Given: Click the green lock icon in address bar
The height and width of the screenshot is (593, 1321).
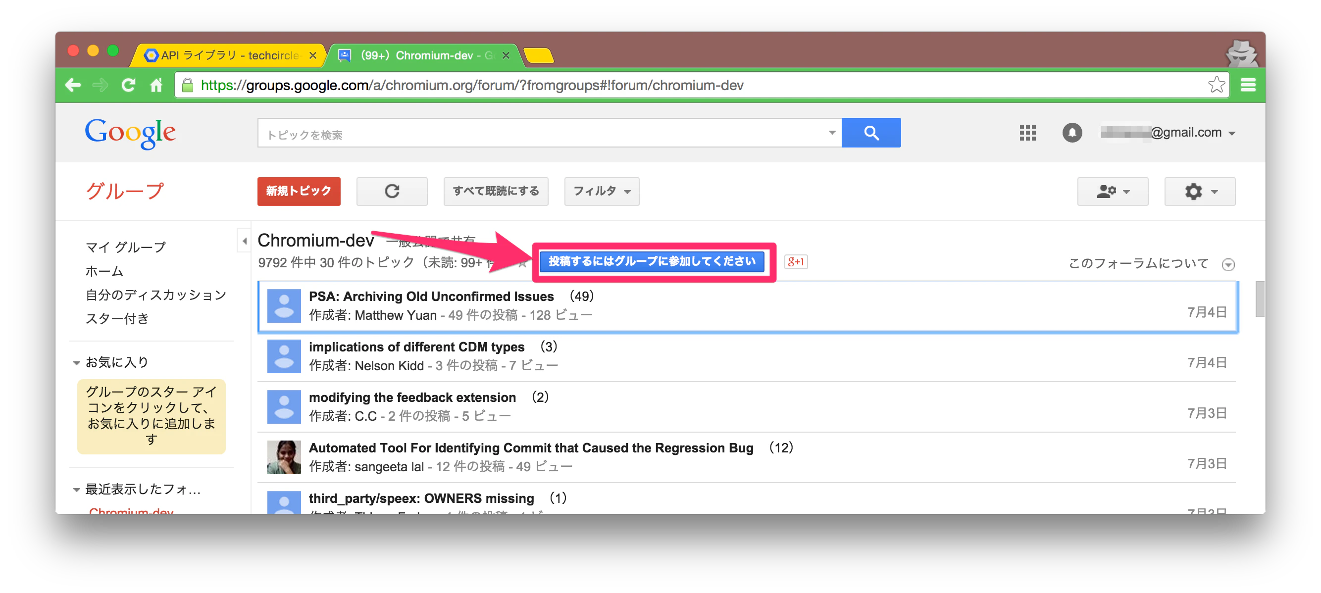Looking at the screenshot, I should pyautogui.click(x=188, y=86).
